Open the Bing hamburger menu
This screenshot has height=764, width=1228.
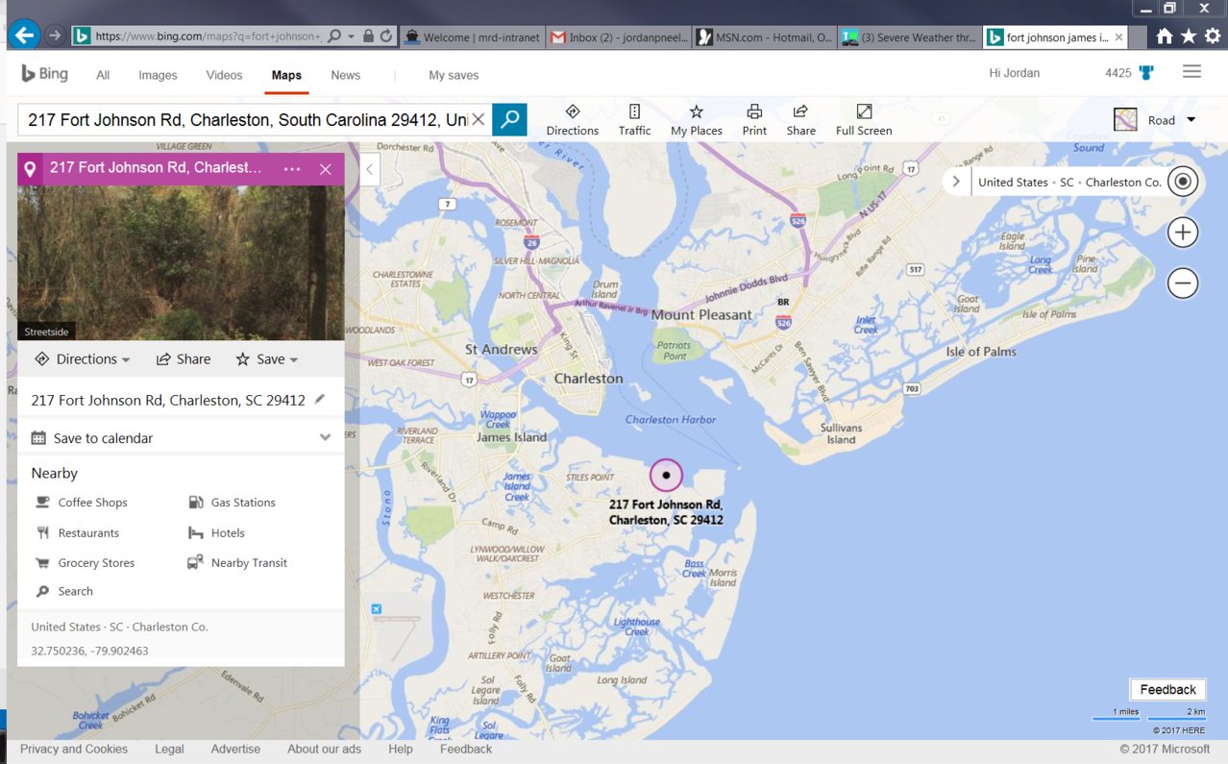pyautogui.click(x=1191, y=72)
